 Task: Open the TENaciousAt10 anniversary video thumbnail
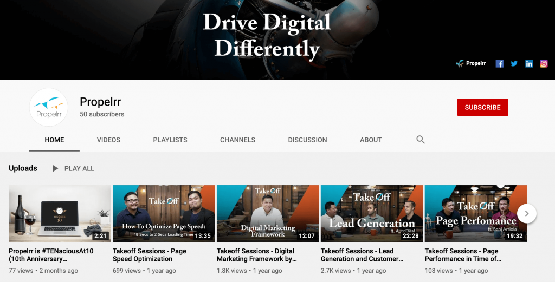point(60,213)
